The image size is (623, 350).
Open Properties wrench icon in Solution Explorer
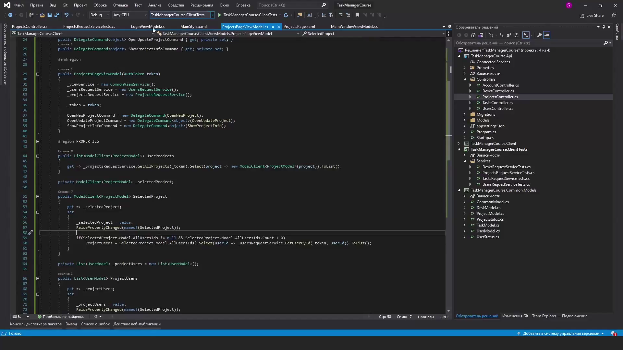point(540,35)
